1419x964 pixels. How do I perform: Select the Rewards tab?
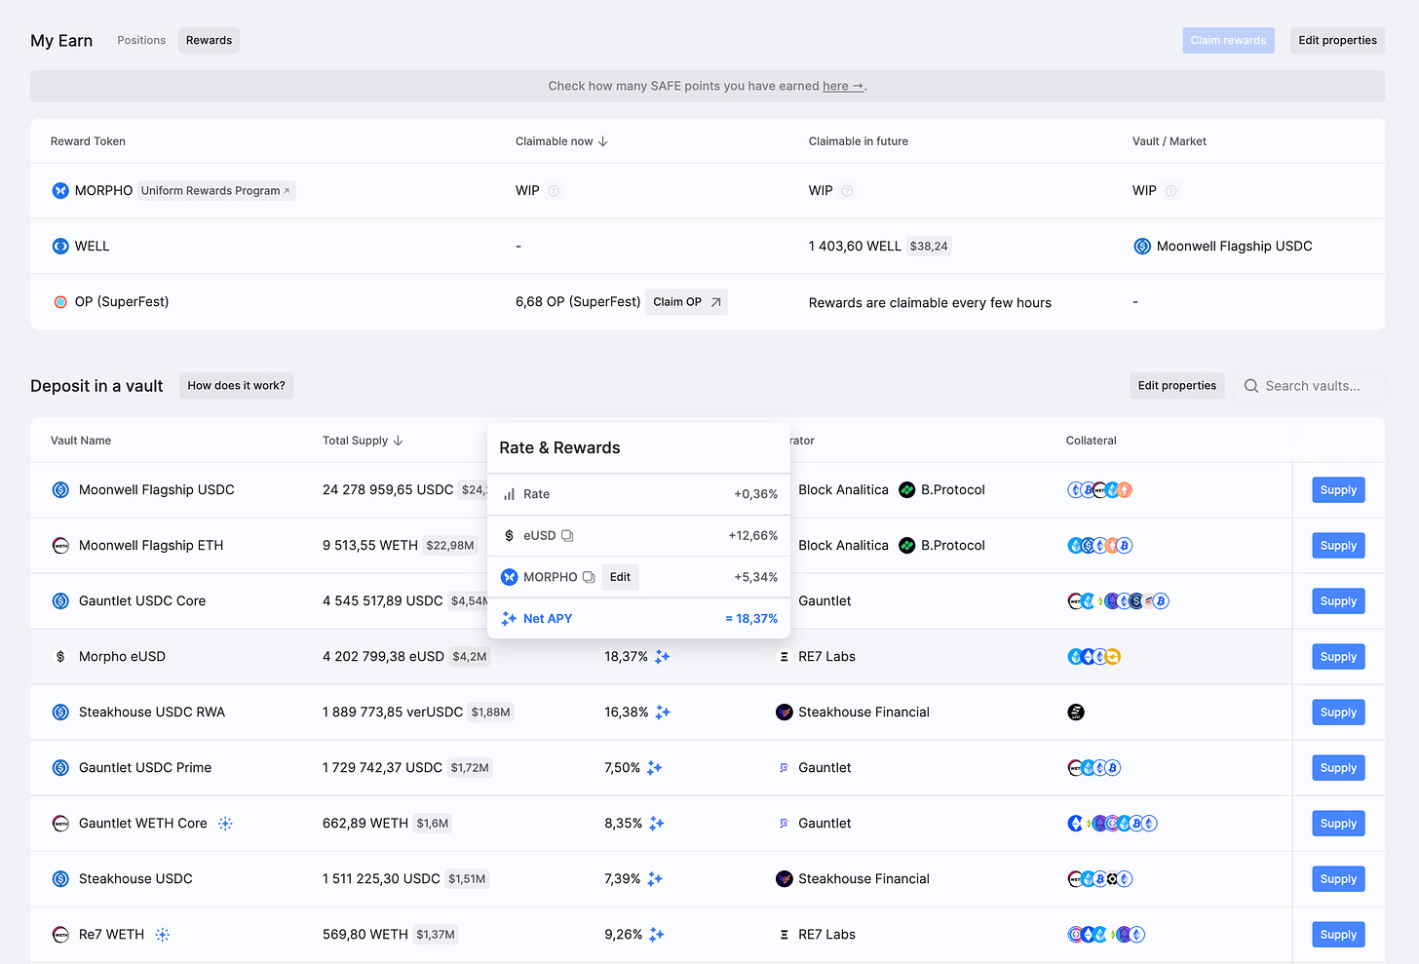[x=209, y=41]
